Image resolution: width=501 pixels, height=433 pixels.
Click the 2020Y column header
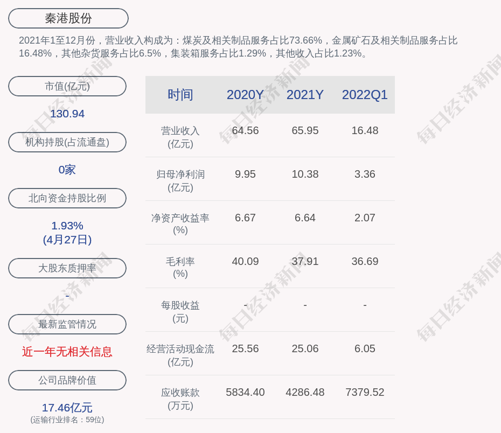(x=245, y=95)
